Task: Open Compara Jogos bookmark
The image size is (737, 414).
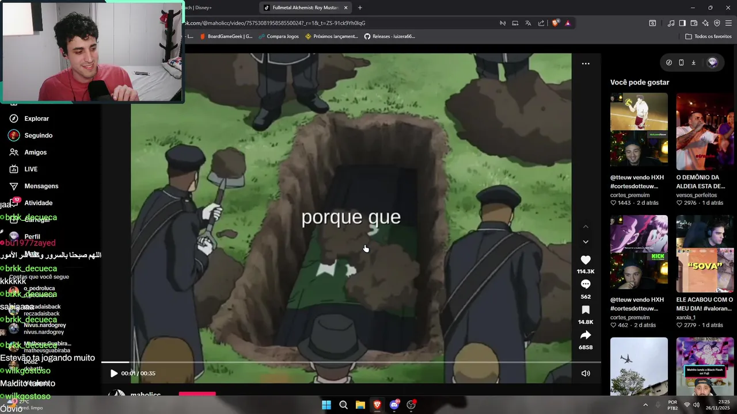Action: [x=279, y=36]
